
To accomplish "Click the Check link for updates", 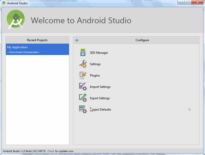I will coord(51,151).
